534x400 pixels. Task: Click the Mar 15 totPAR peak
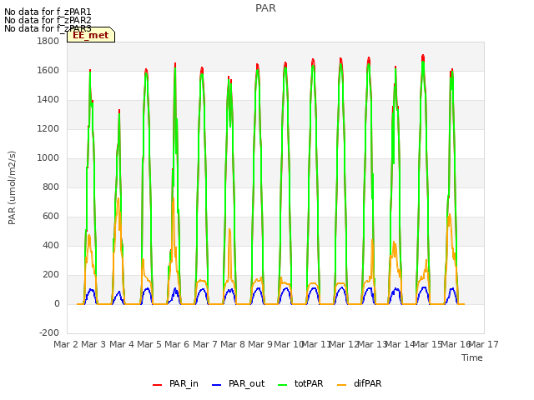[x=423, y=62]
